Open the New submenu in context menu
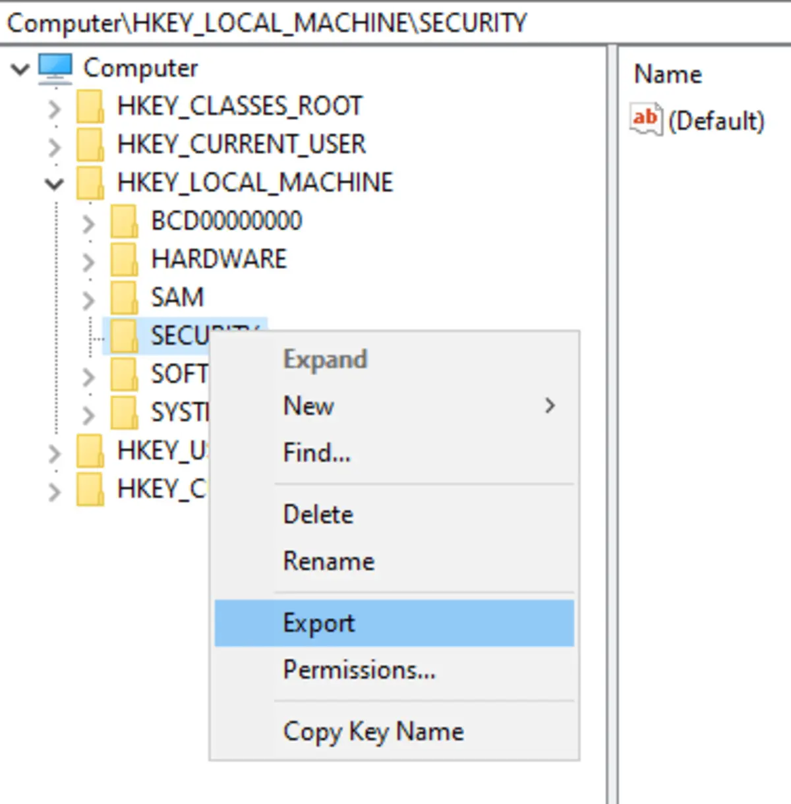The image size is (791, 804). 394,406
